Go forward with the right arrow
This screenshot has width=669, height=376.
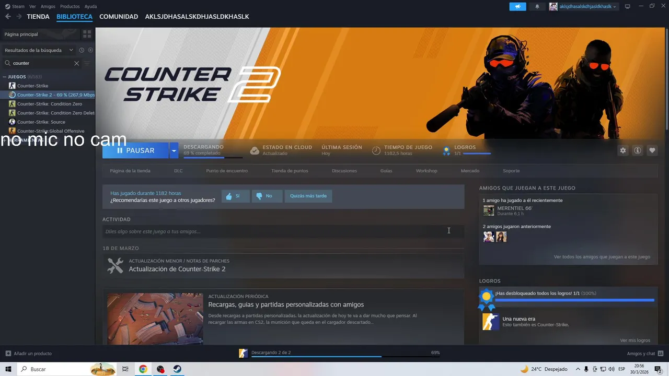19,17
